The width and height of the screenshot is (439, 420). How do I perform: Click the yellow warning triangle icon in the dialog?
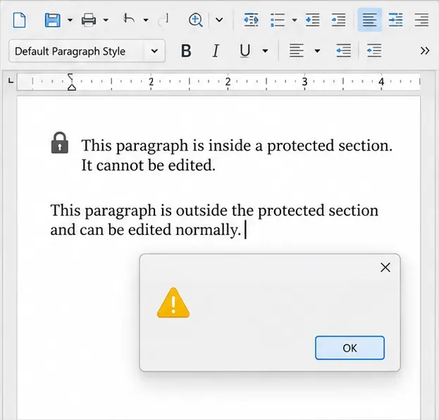click(173, 303)
